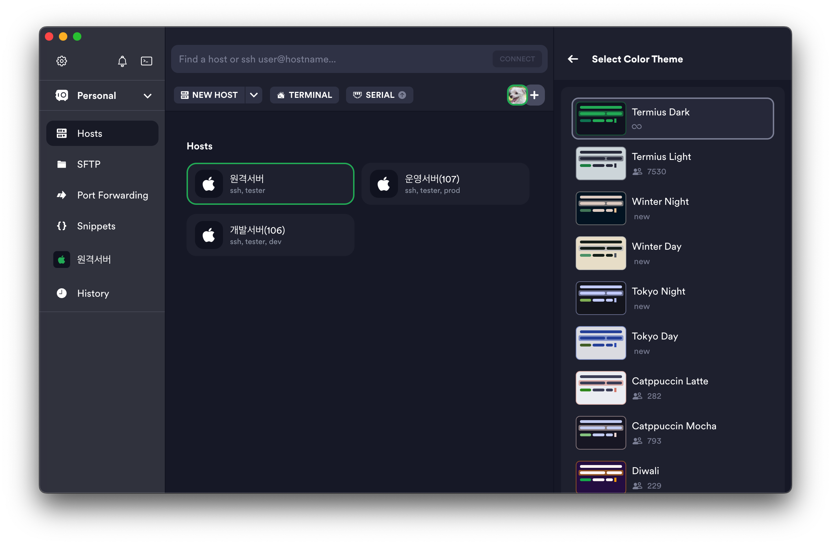Open New Host dropdown arrow
This screenshot has width=831, height=545.
pyautogui.click(x=254, y=95)
